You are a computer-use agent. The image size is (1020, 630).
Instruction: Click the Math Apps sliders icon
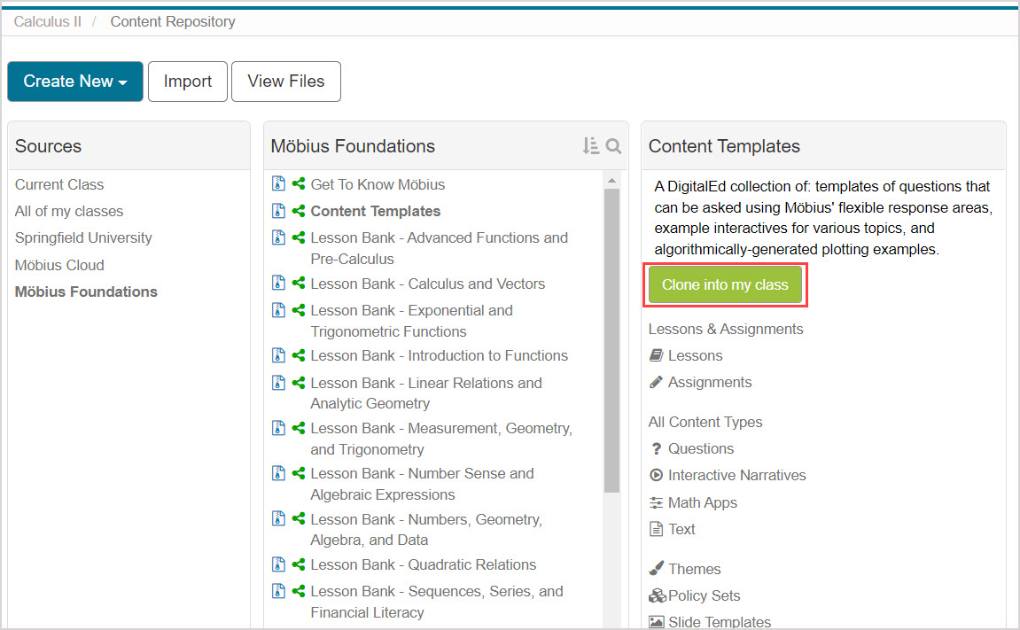coord(656,502)
